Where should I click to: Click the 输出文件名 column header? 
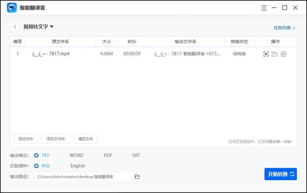tap(186, 42)
